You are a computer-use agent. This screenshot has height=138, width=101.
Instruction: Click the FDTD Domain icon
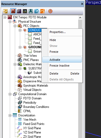20,98
